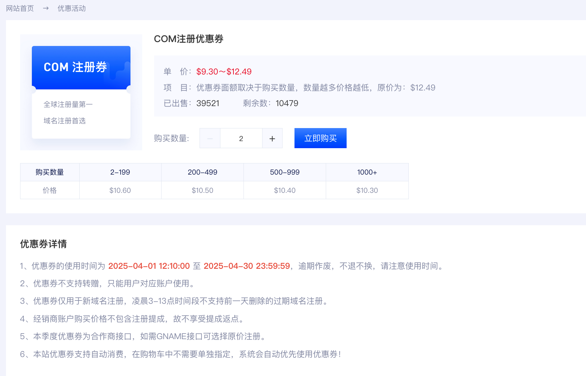
Task: Open the 优惠活动 breadcrumb link
Action: pyautogui.click(x=71, y=8)
